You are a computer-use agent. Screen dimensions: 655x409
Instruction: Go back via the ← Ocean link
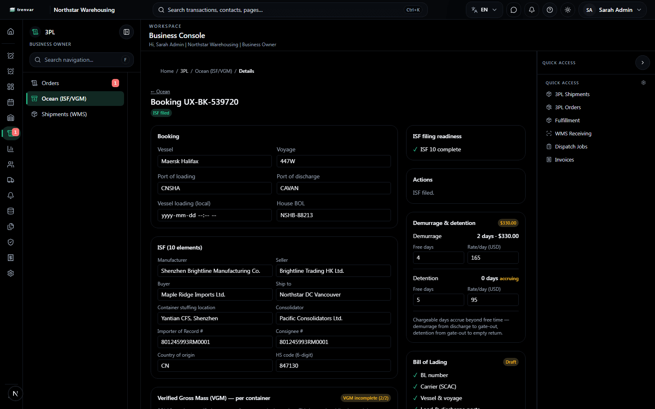click(x=160, y=92)
